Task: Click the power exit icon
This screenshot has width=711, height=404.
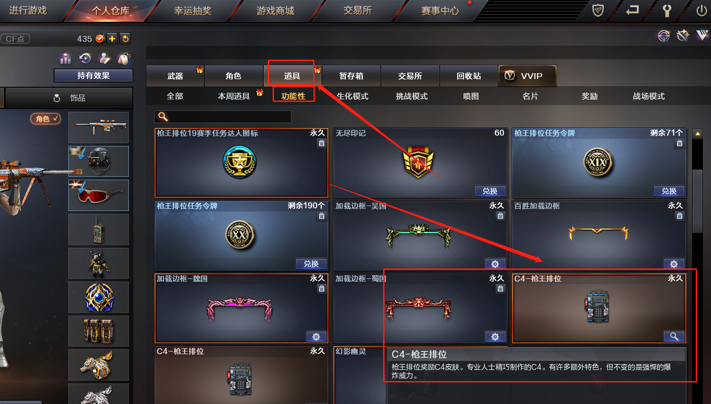Action: point(701,10)
